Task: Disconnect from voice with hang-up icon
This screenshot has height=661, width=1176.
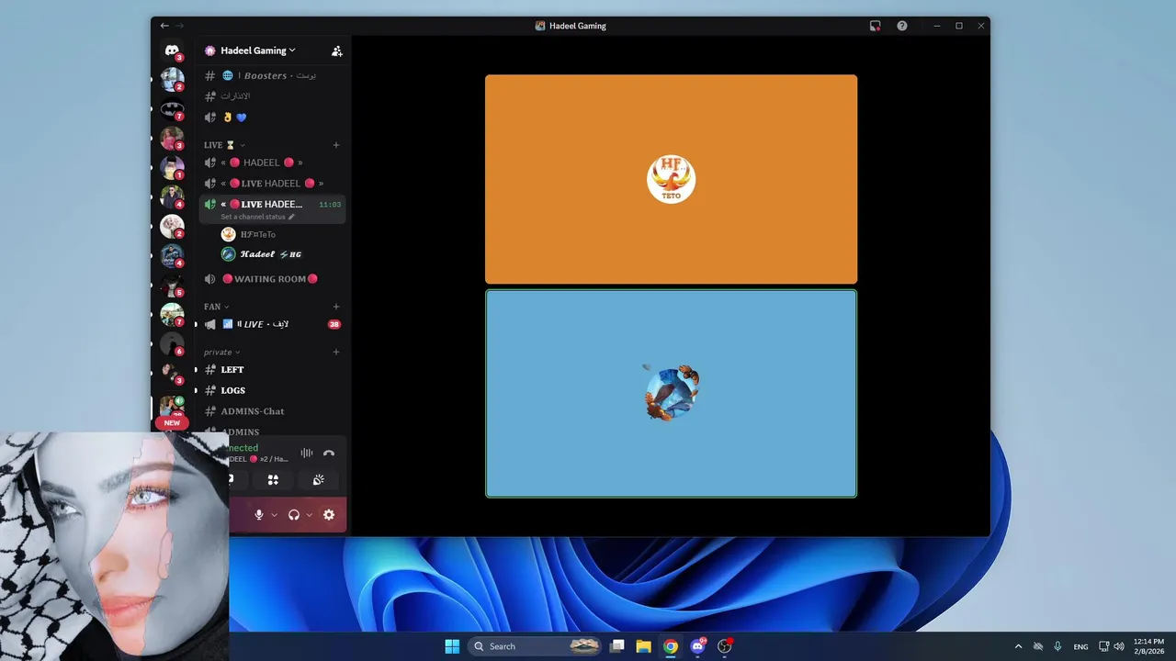Action: (329, 454)
